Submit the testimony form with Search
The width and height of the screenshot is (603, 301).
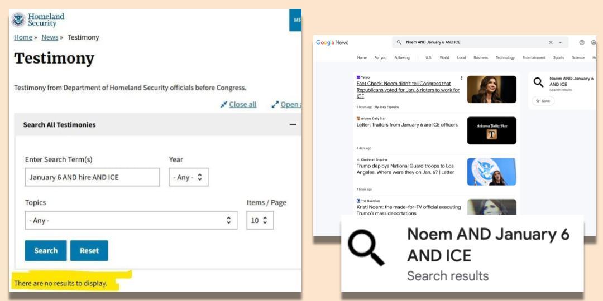coord(46,251)
